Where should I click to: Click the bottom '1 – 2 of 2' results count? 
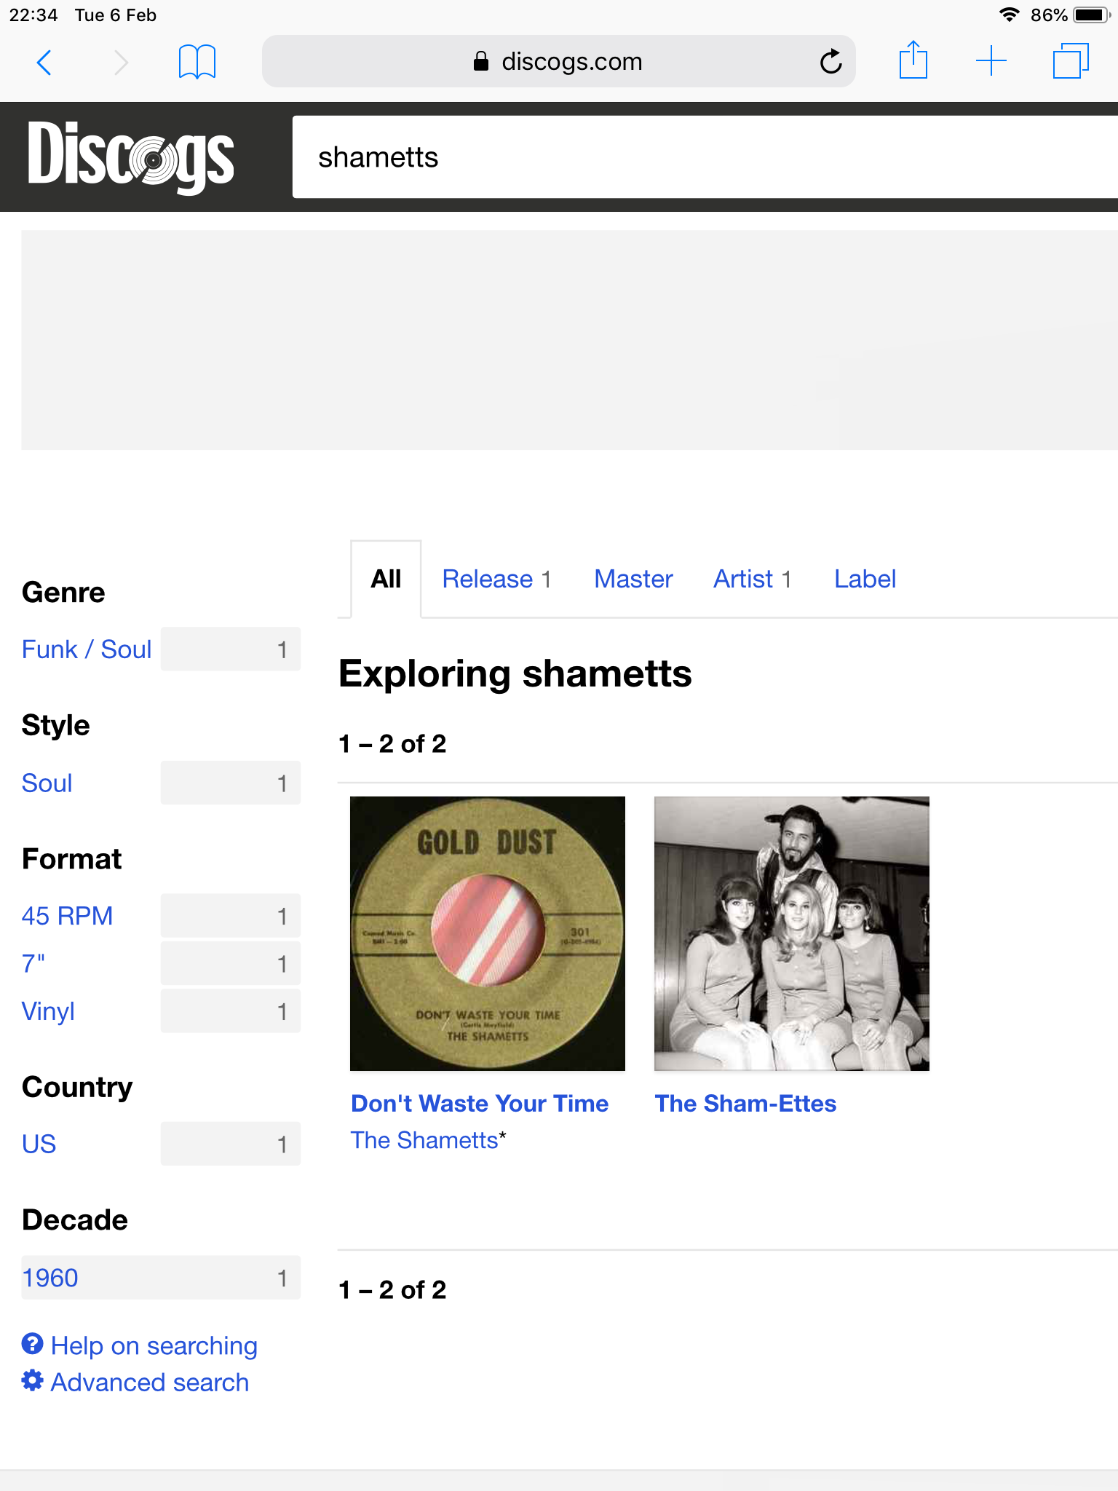392,1290
